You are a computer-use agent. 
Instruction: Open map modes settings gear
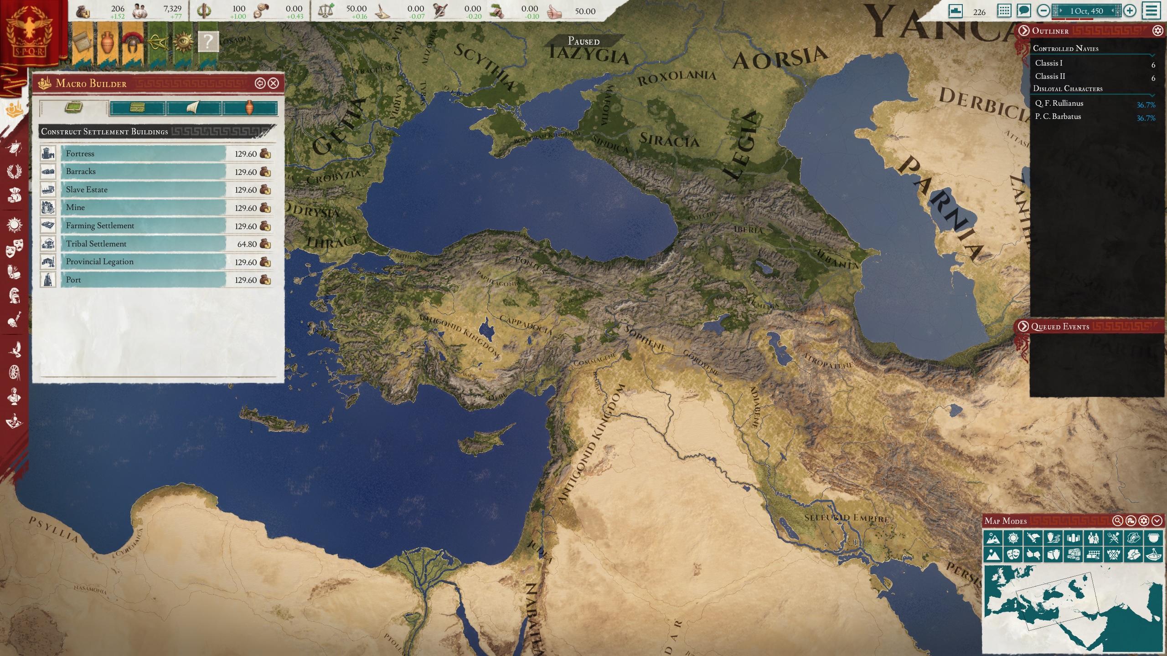[x=1144, y=521]
